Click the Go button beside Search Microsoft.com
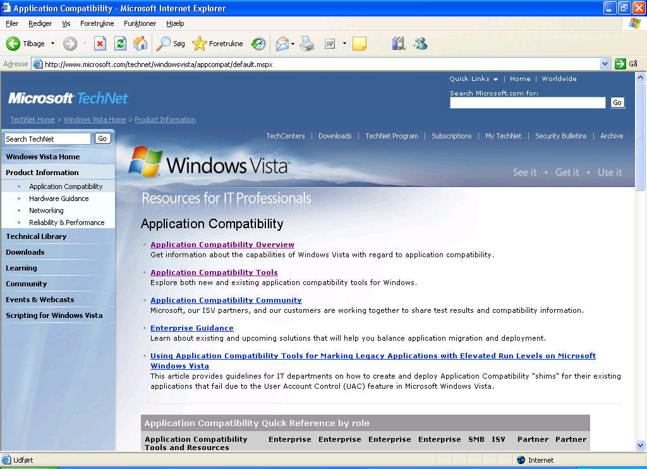 pyautogui.click(x=617, y=102)
